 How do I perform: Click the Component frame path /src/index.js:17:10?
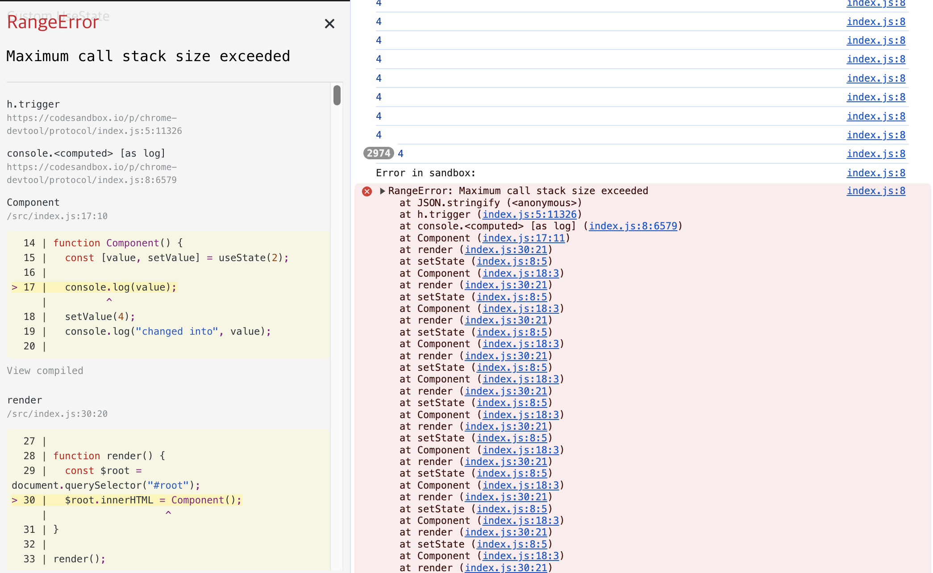[57, 216]
